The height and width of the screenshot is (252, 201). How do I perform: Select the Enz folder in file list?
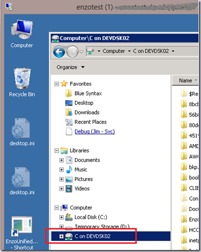click(x=189, y=219)
